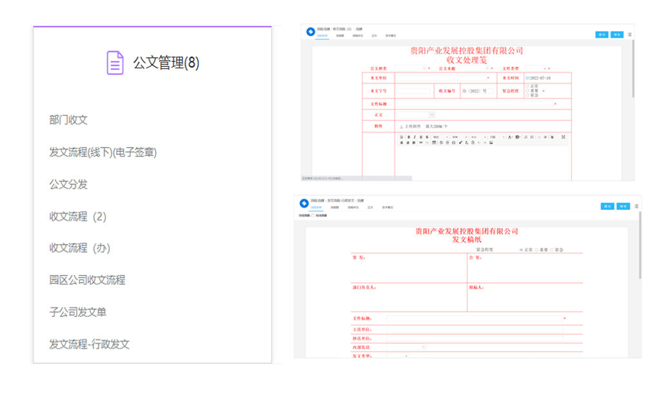
Task: Maximize the rich text editor in 收文处理笺
Action: coord(563,137)
